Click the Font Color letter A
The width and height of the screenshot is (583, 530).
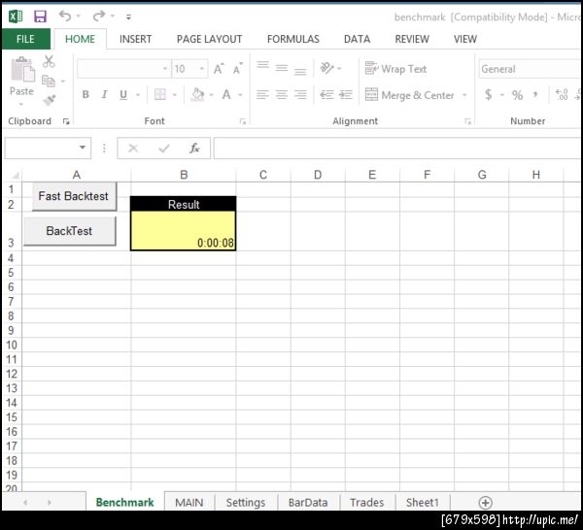226,94
